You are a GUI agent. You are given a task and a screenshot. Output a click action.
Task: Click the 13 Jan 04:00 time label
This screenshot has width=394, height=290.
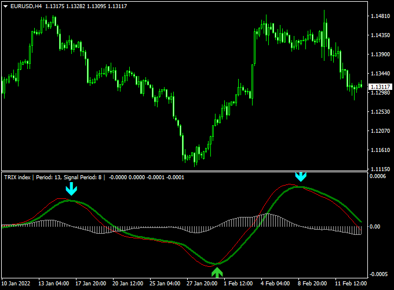(x=53, y=284)
